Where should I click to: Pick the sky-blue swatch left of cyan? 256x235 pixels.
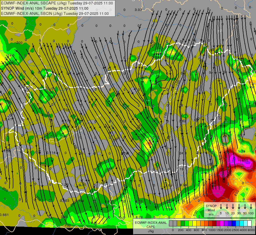238,223
